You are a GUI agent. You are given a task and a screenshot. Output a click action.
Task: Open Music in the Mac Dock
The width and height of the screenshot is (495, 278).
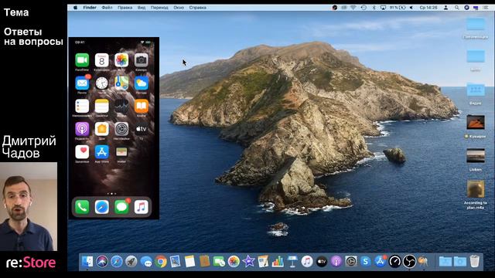click(307, 262)
